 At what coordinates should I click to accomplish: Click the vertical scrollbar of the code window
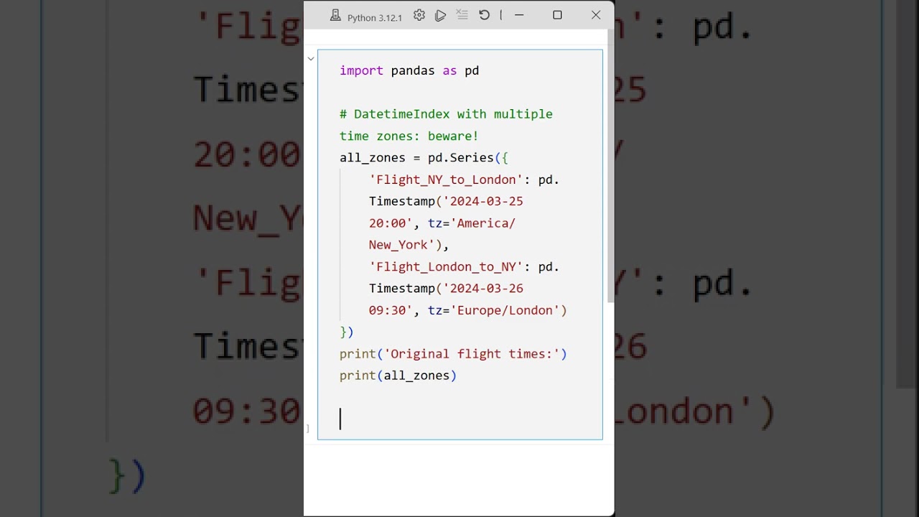click(x=610, y=165)
